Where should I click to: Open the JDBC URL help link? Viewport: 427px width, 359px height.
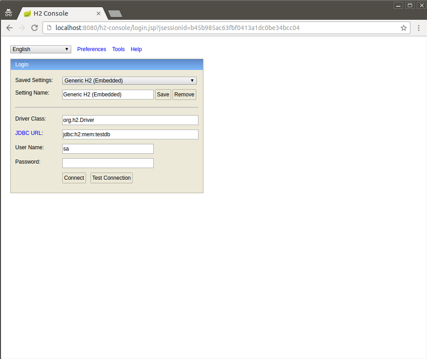tap(28, 133)
